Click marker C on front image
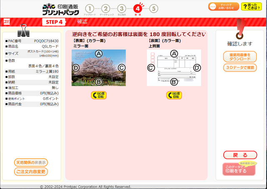Viewport: 267px width, 189px height. click(121, 68)
